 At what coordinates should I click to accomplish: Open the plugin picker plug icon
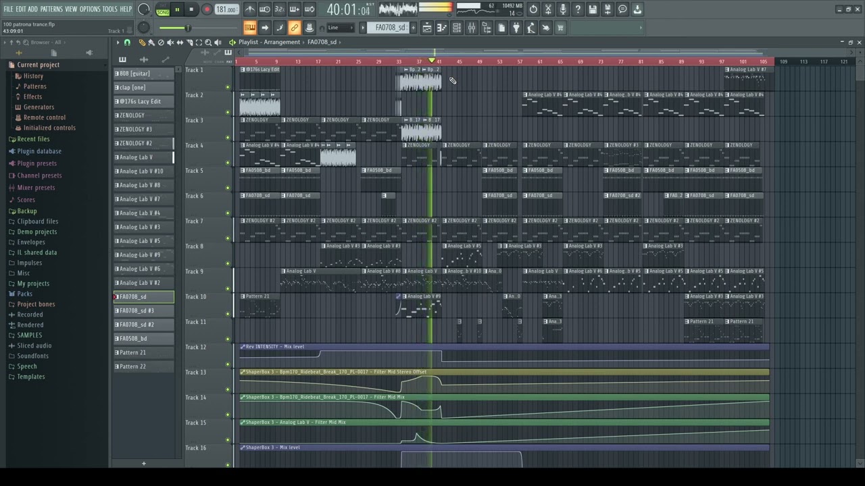[516, 28]
